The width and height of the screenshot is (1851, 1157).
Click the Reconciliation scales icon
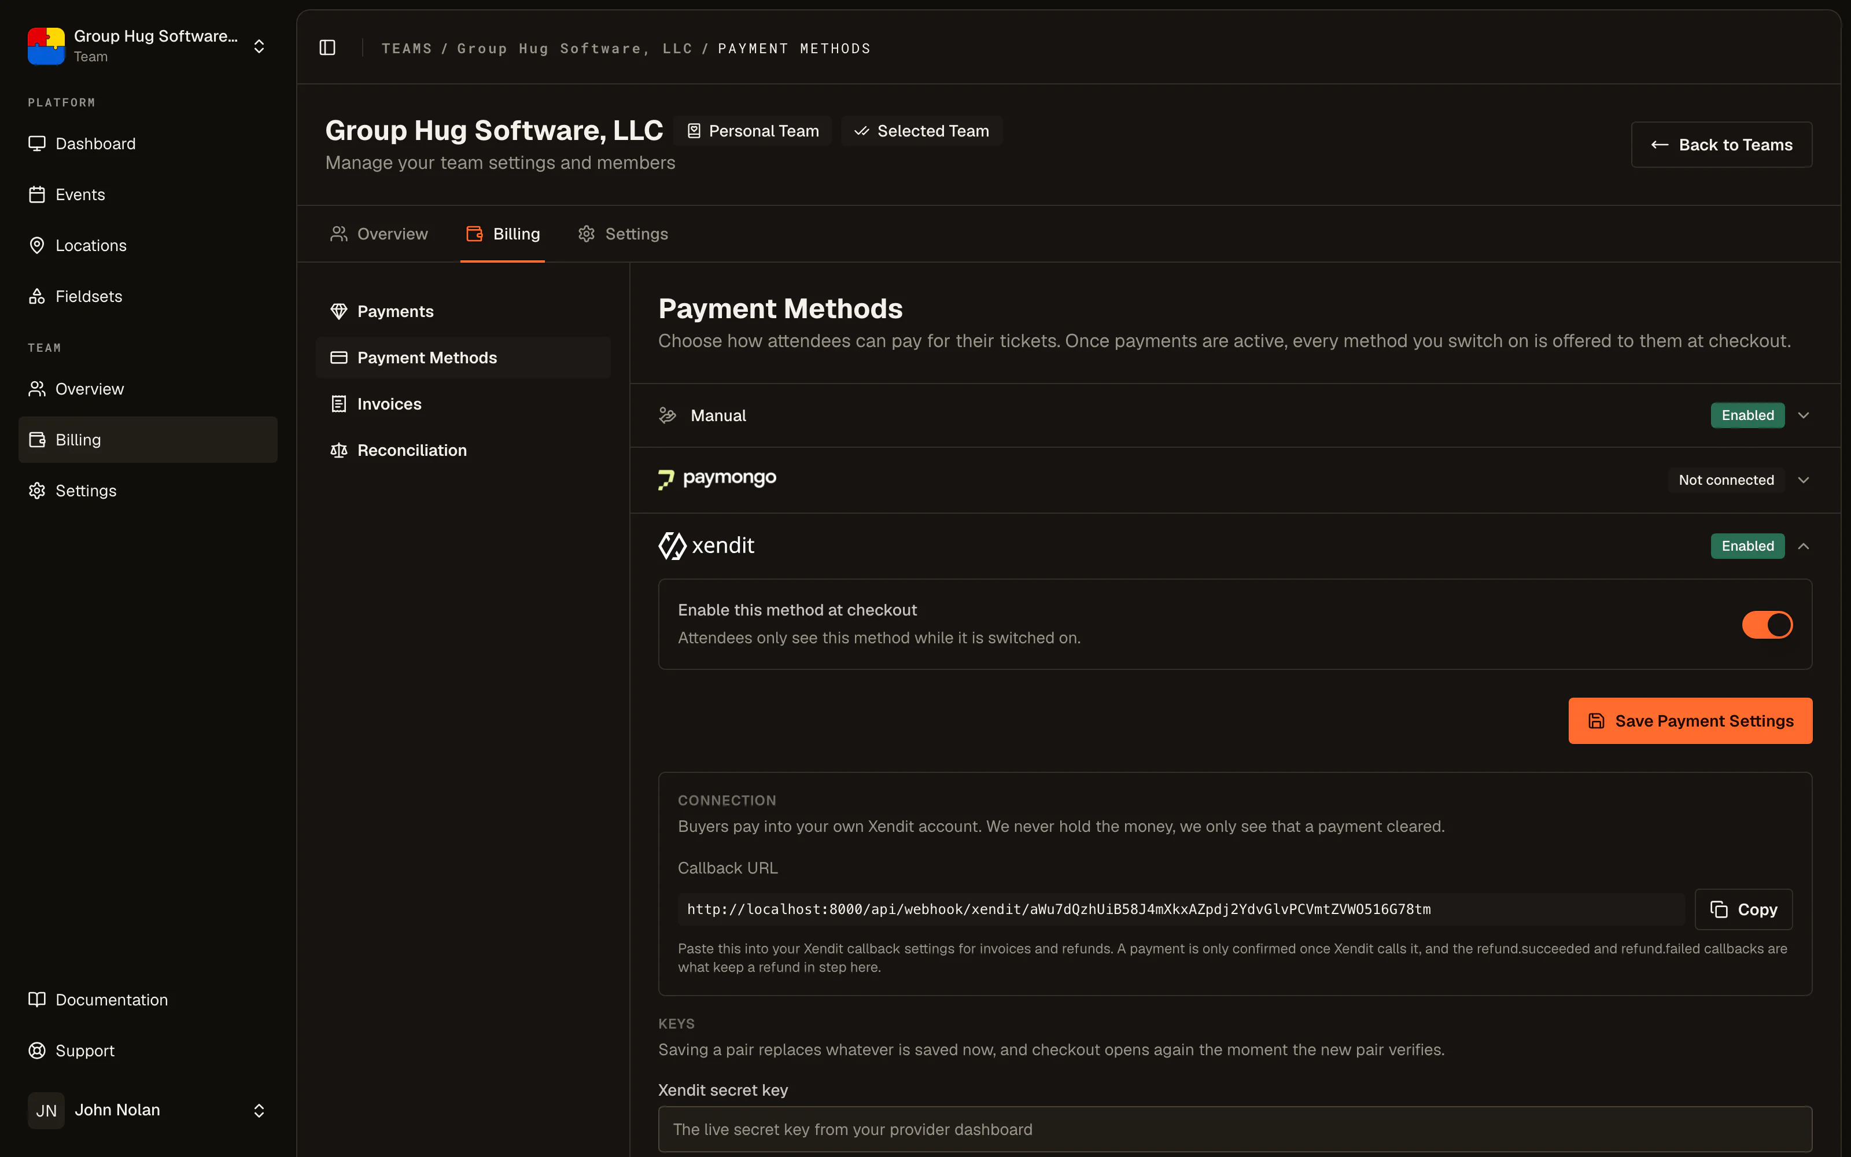[x=339, y=450]
